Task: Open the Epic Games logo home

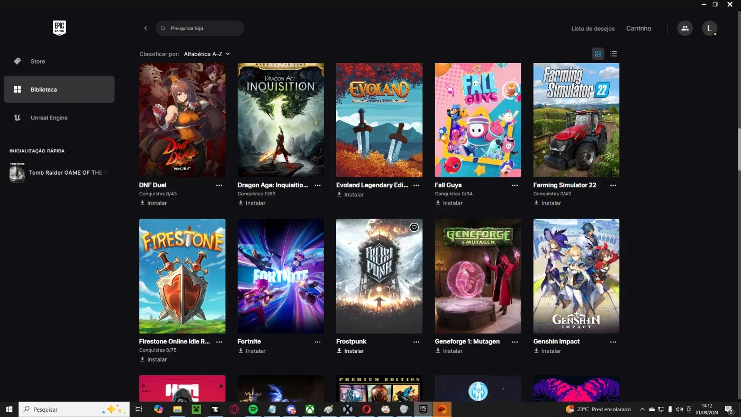Action: (x=59, y=28)
